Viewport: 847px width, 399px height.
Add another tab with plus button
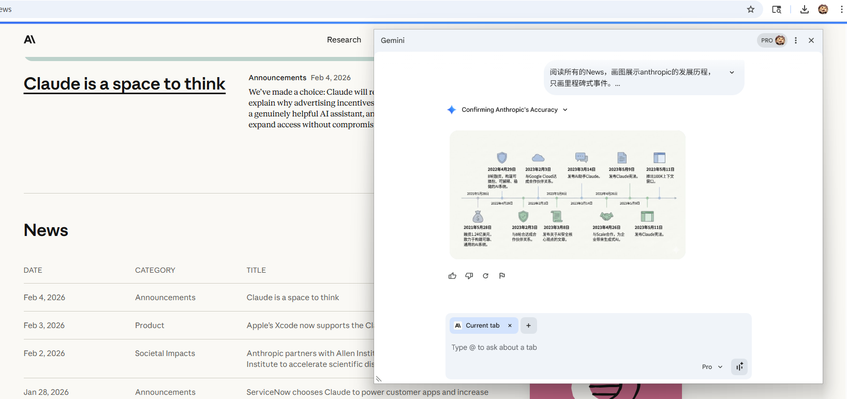[528, 326]
